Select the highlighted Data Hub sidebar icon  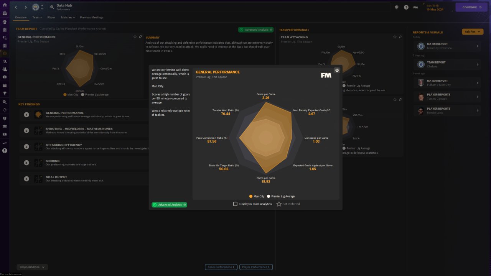click(x=5, y=53)
